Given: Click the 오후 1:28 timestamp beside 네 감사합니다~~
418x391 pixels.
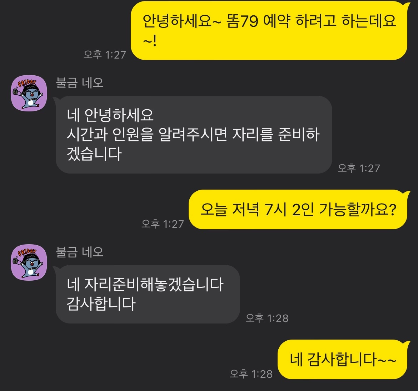Looking at the screenshot, I should pos(251,374).
